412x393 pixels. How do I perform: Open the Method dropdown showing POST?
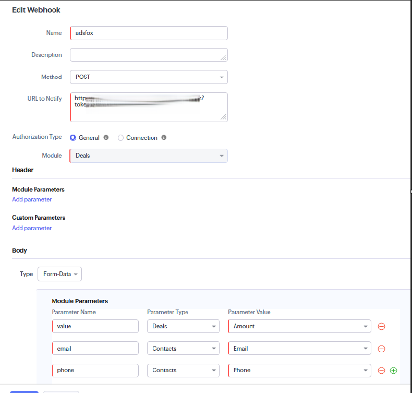point(149,77)
